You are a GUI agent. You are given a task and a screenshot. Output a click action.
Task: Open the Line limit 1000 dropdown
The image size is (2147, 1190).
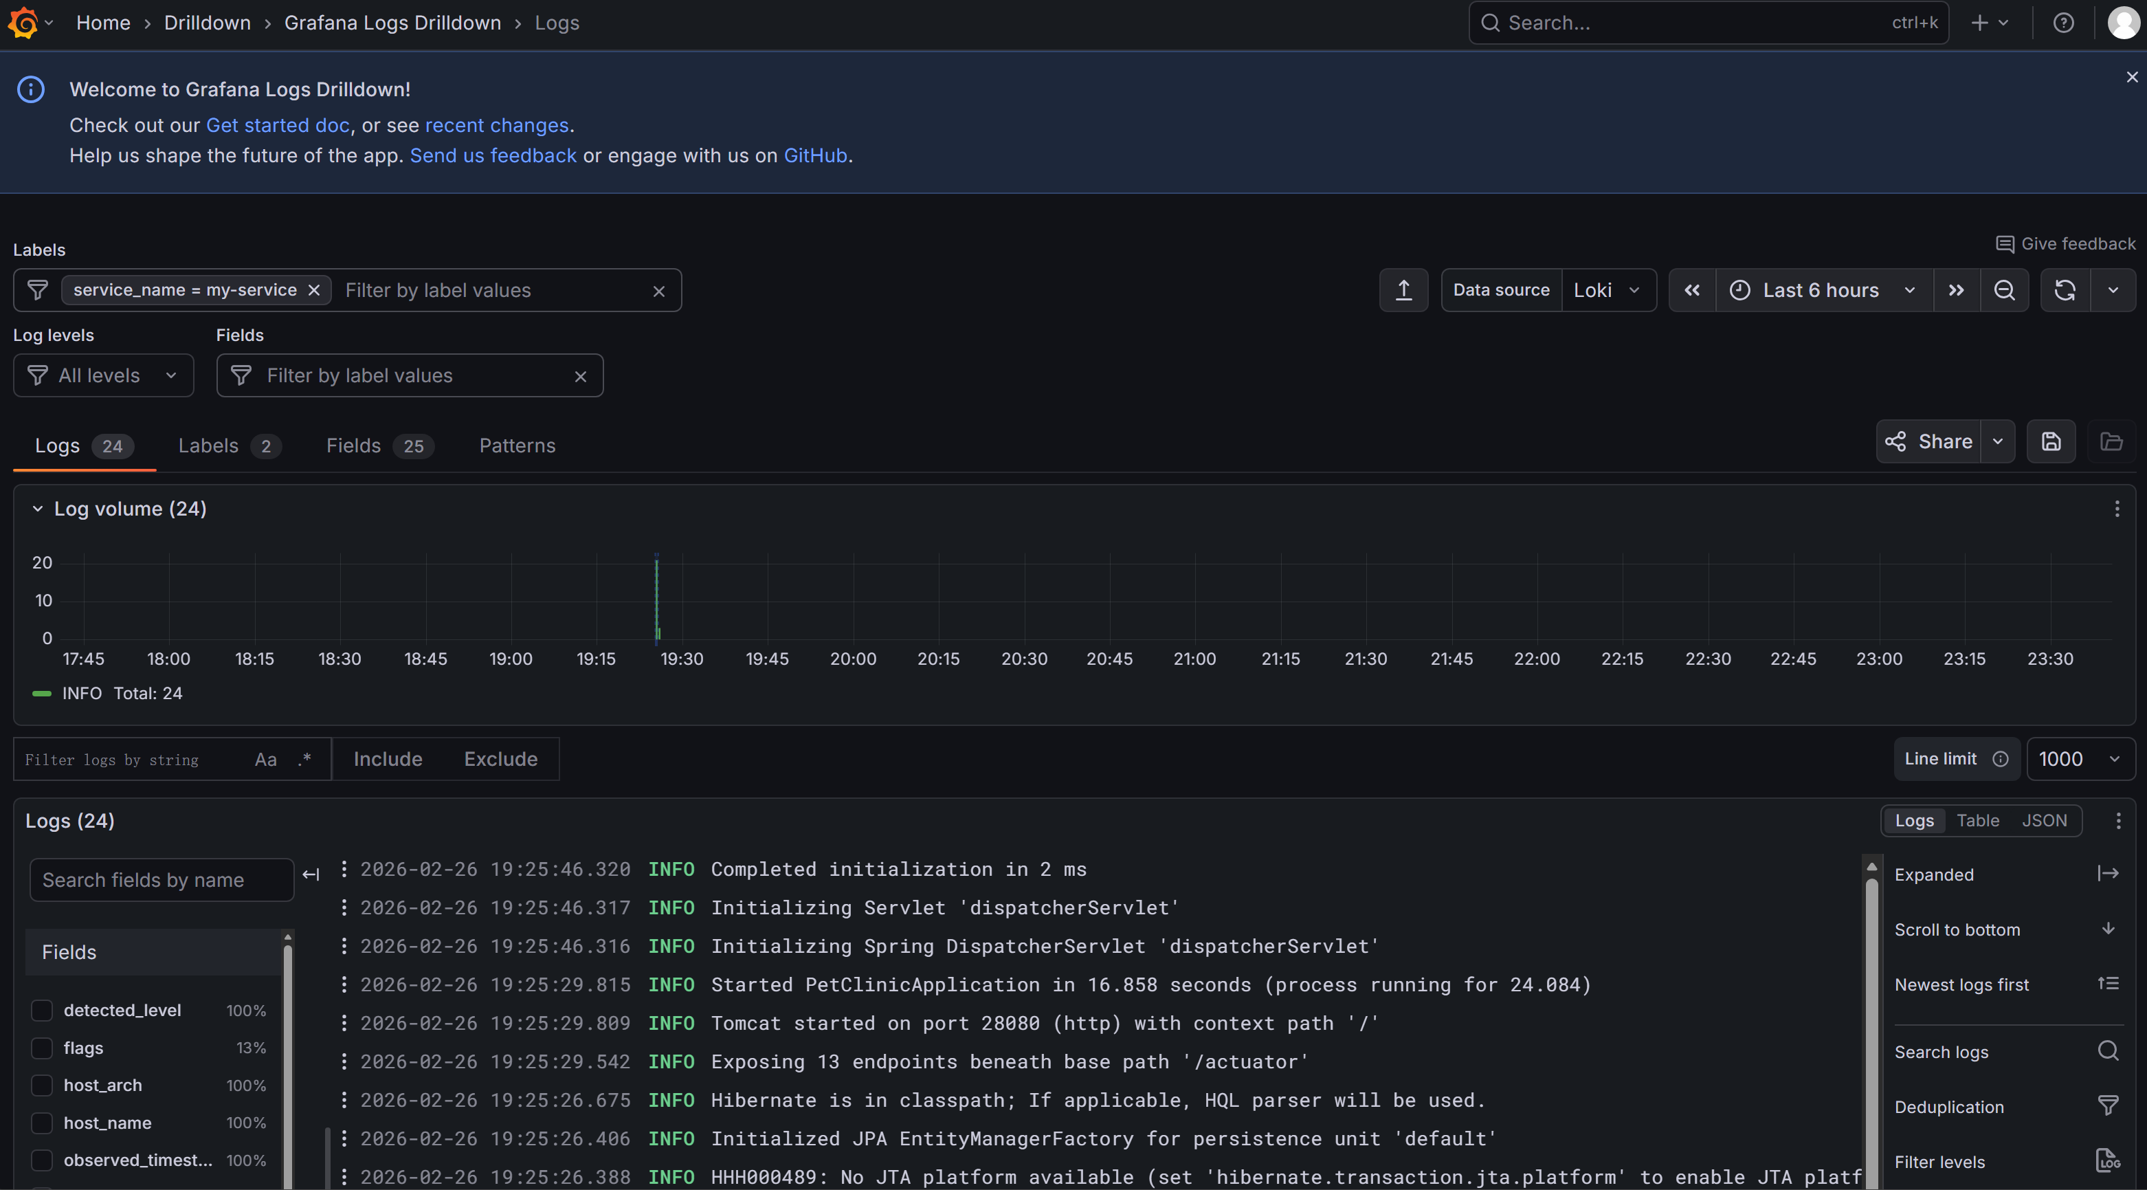(2080, 759)
